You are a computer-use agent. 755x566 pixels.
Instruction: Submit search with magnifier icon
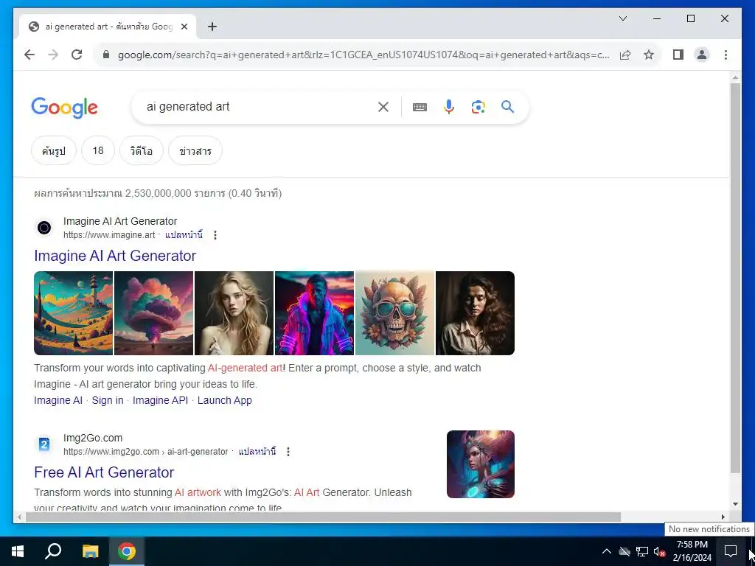point(507,107)
